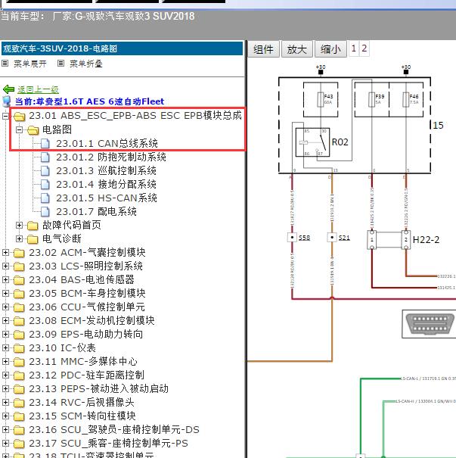Expand the 电气诊断 folder
This screenshot has height=458, width=456.
pyautogui.click(x=19, y=239)
